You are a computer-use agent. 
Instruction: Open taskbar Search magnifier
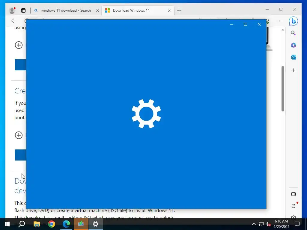22,224
